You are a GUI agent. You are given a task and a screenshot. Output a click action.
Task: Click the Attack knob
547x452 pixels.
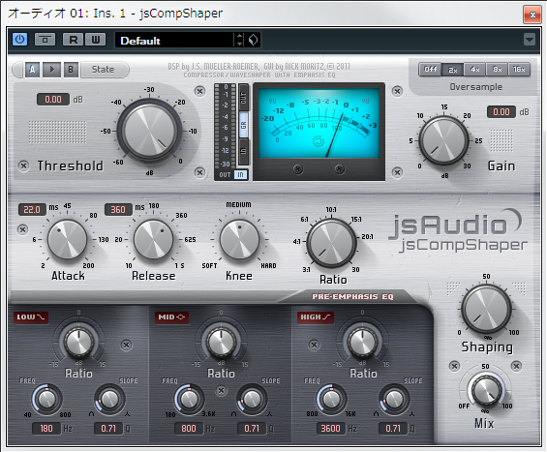67,239
